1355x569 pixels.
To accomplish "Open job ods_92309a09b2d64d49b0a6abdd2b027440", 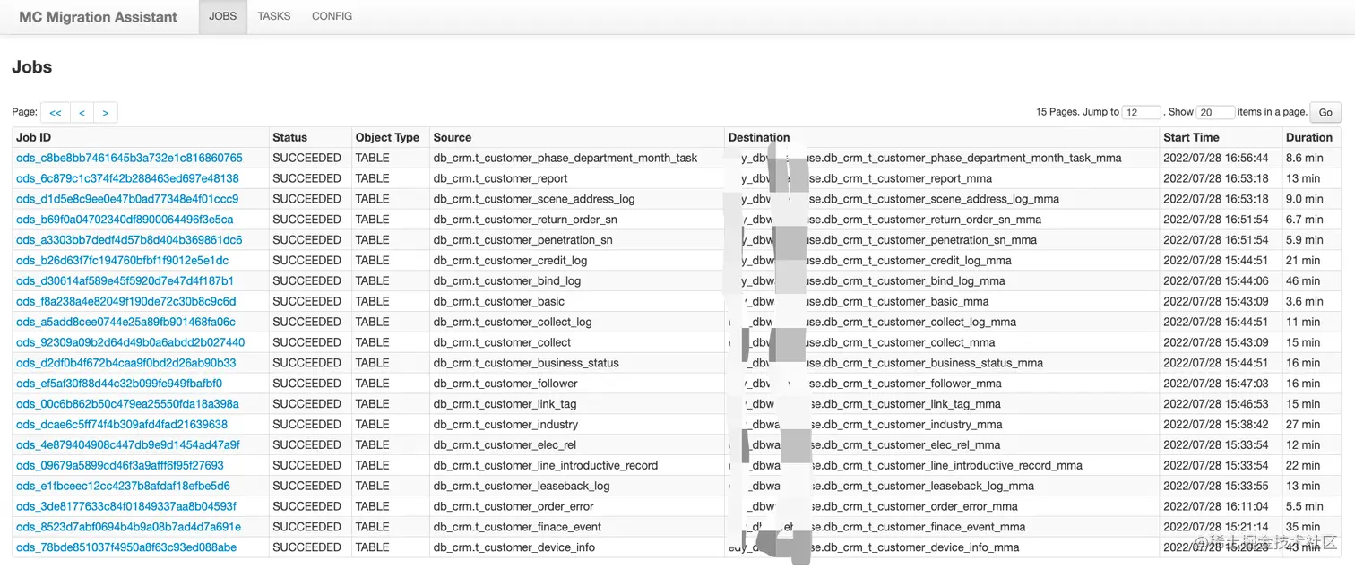I will [x=130, y=343].
